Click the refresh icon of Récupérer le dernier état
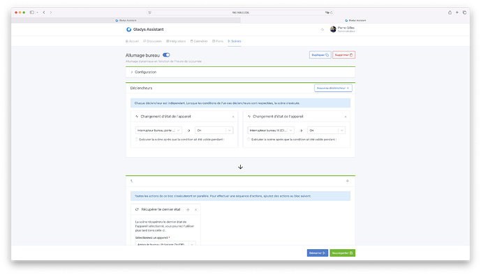481x275 pixels. tap(137, 209)
